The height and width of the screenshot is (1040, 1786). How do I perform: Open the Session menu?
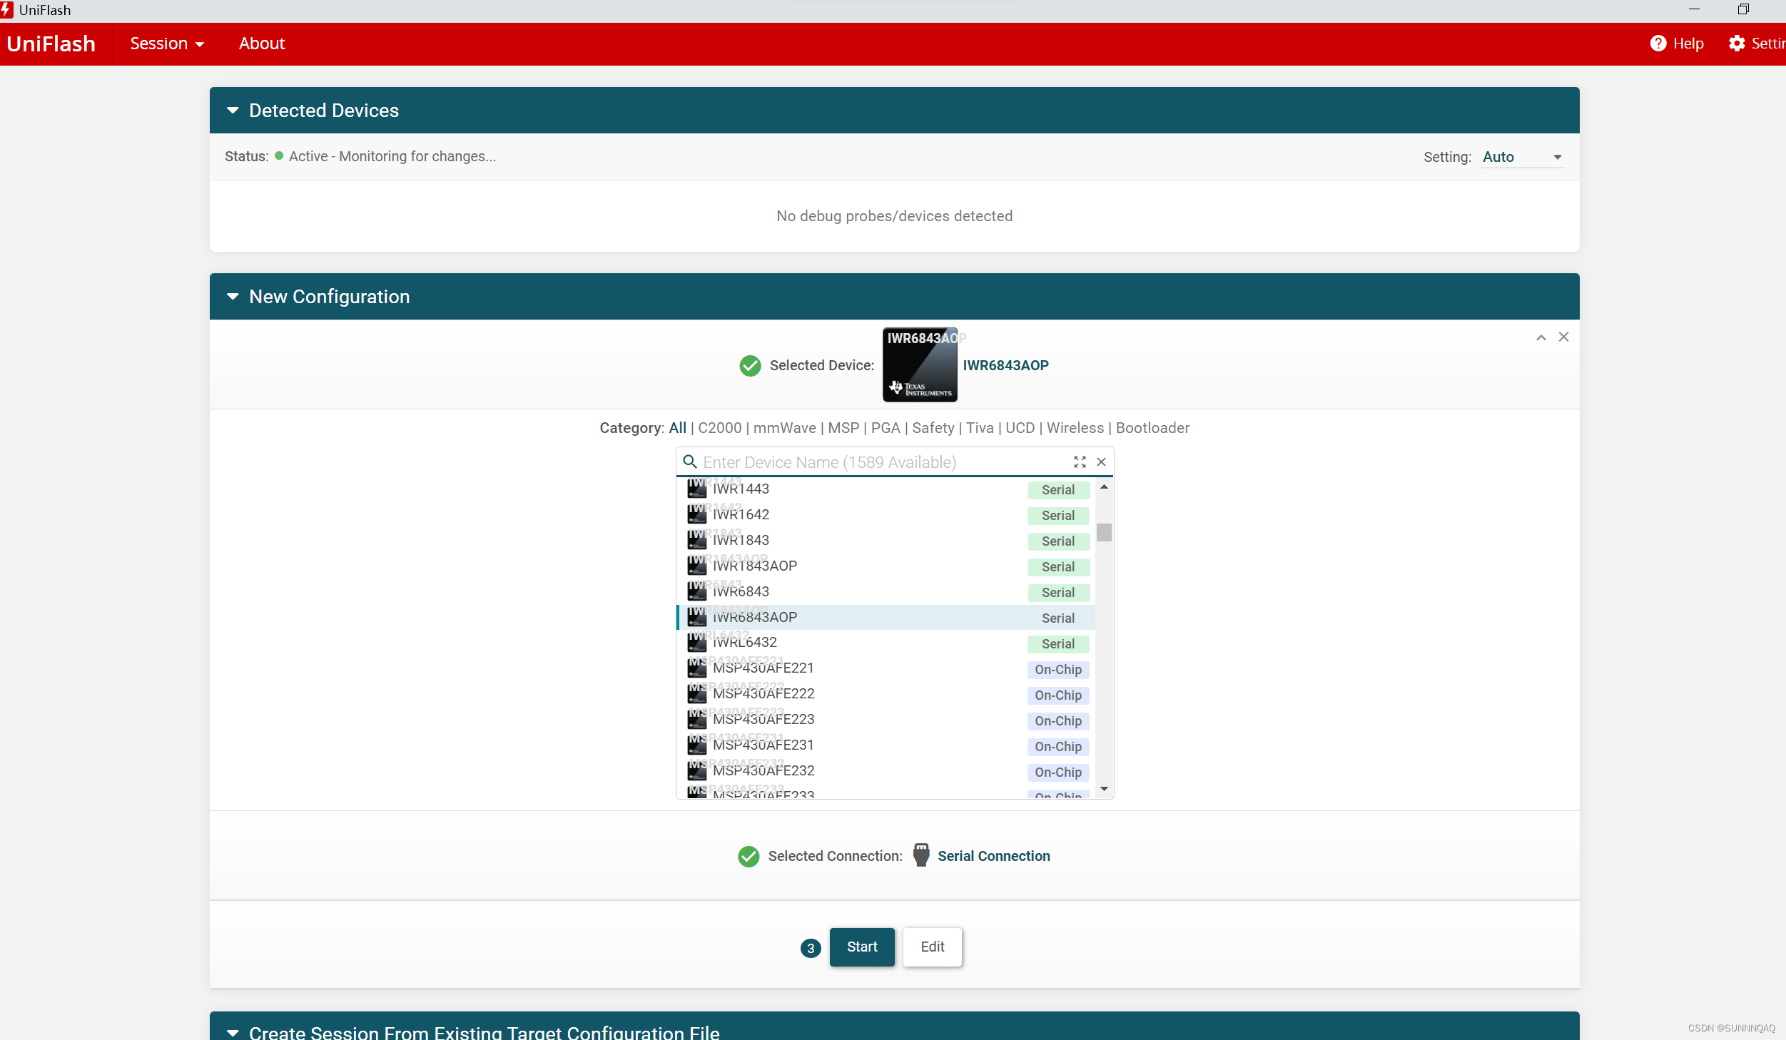[x=167, y=44]
